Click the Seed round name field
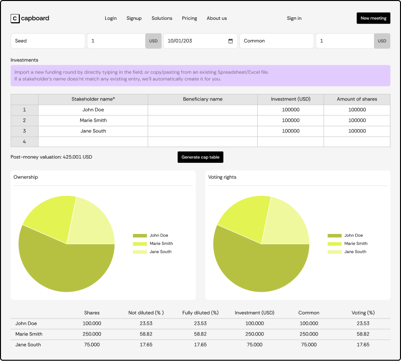401x361 pixels. [48, 41]
